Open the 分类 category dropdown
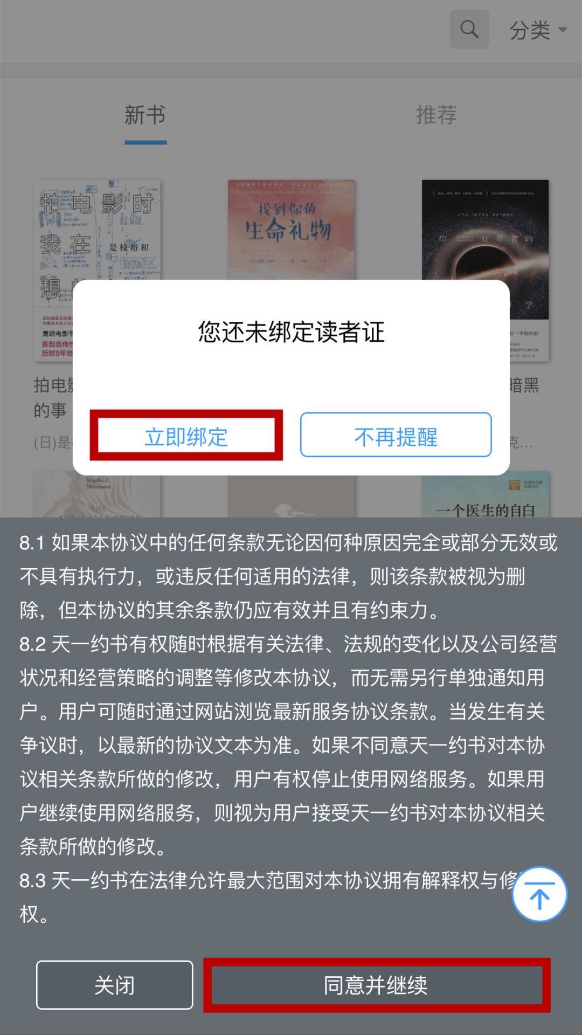This screenshot has height=1035, width=582. pos(538,30)
